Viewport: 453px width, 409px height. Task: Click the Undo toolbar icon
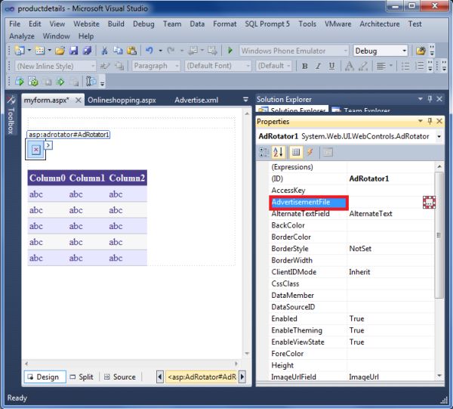coord(149,51)
